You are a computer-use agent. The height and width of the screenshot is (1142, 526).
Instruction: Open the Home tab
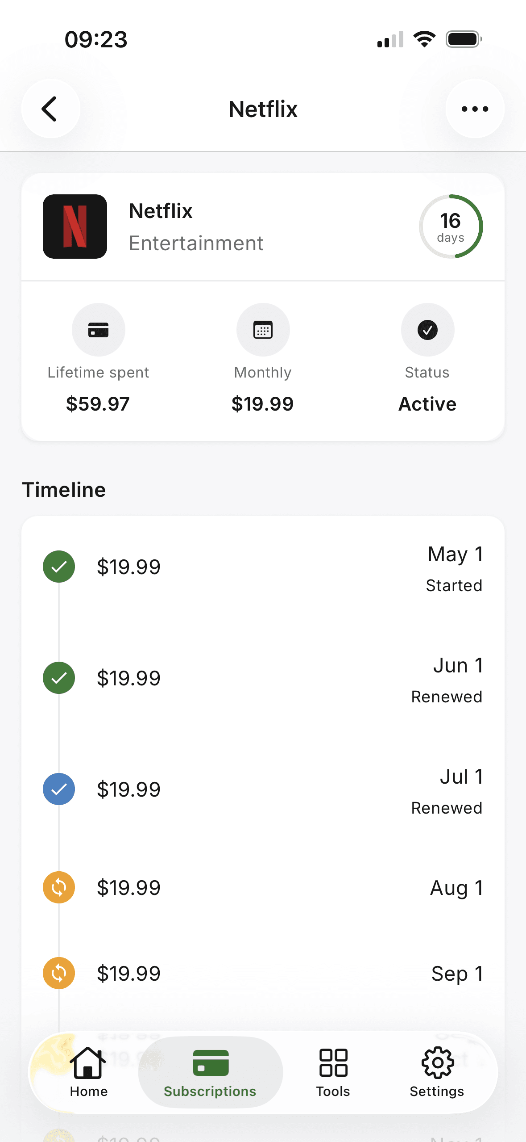88,1072
